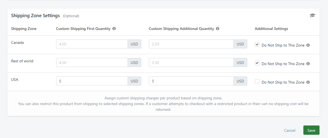This screenshot has height=138, width=328.
Task: Click the Cancel link
Action: (290, 130)
